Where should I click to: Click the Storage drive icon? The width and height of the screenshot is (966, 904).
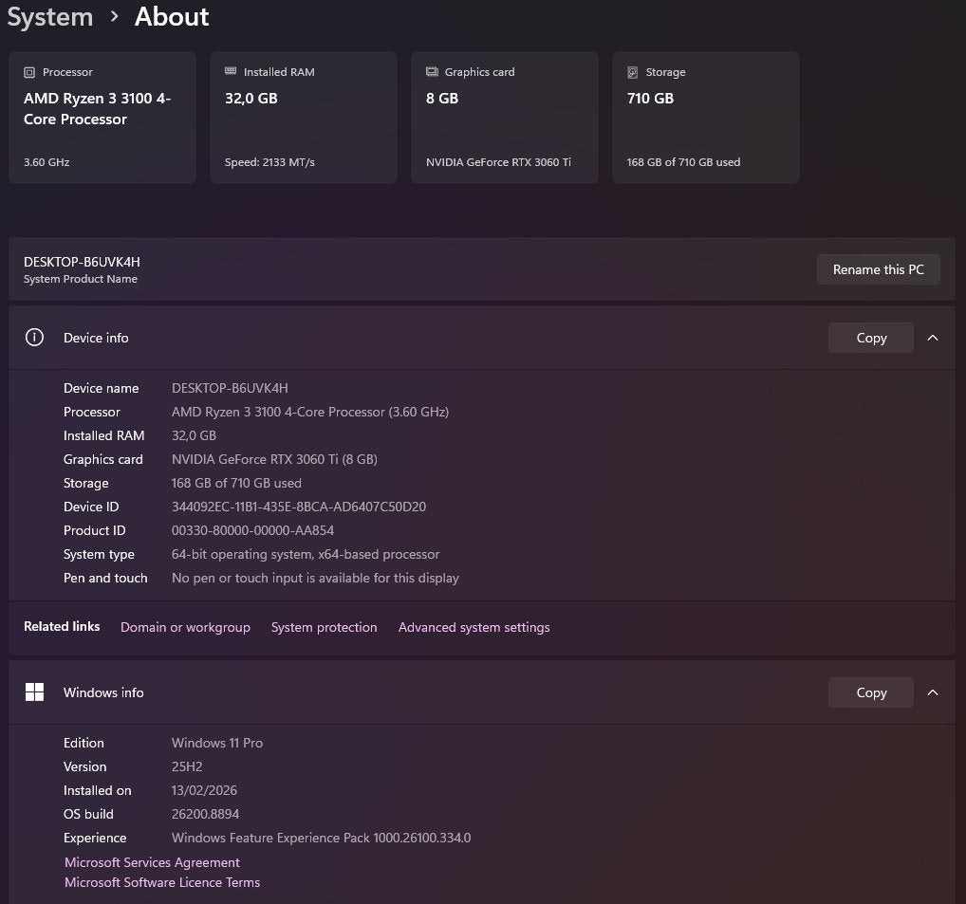point(633,73)
